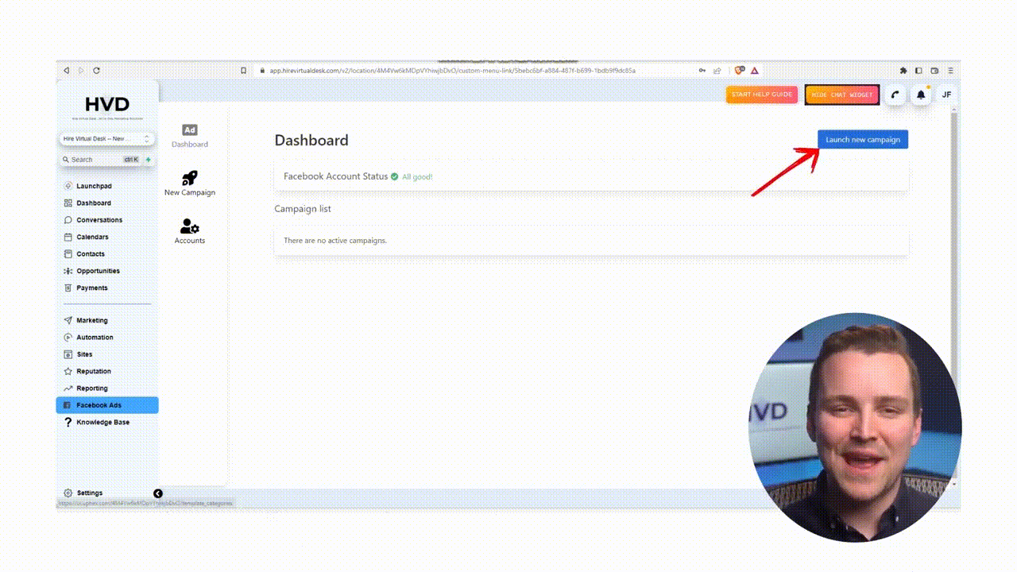Image resolution: width=1017 pixels, height=572 pixels.
Task: Click the Campaign list heading
Action: coord(303,209)
